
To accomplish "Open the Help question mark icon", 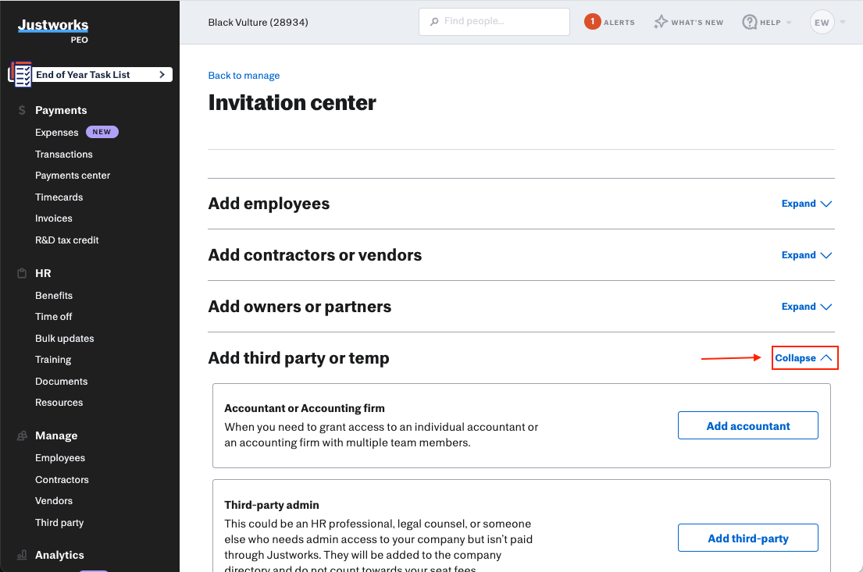I will (748, 22).
